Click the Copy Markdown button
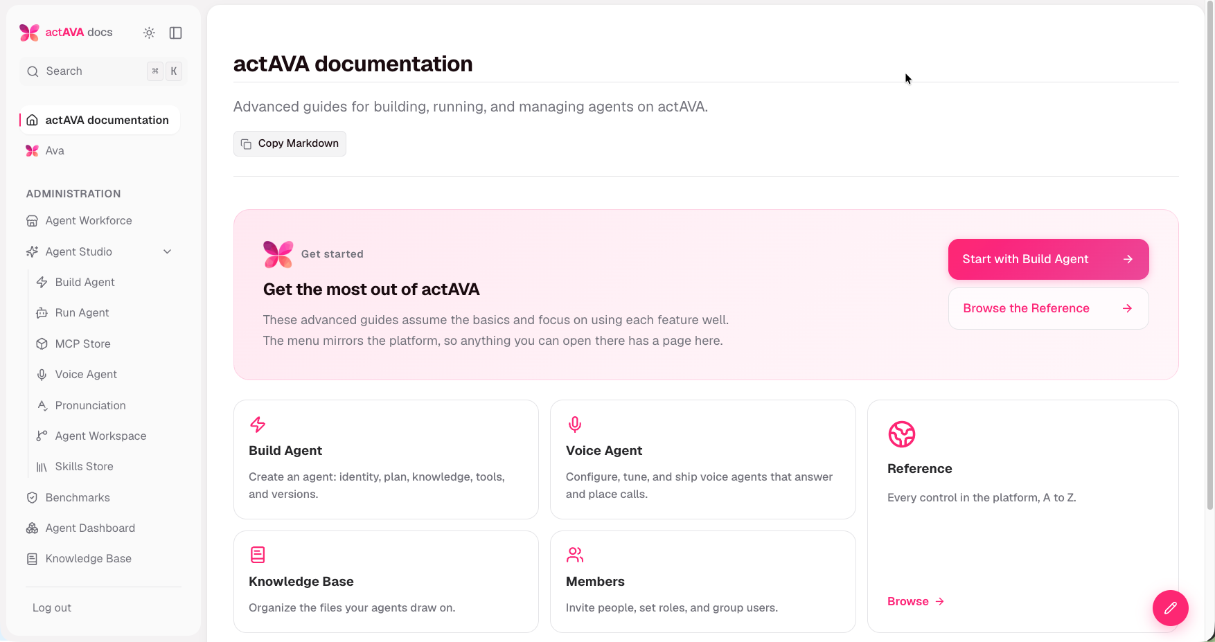Screen dimensions: 1215x642 coord(290,143)
